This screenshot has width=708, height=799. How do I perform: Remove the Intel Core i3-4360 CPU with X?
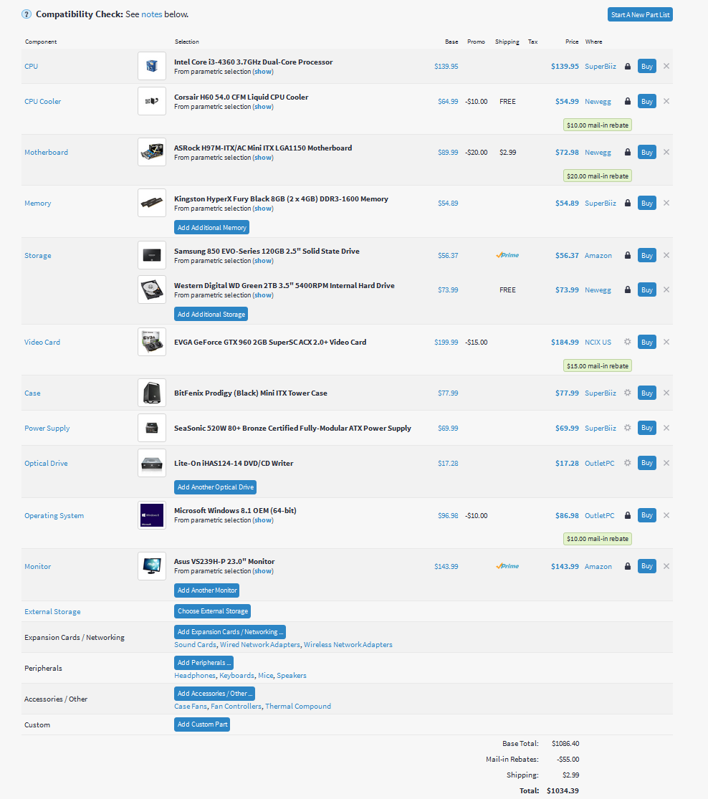(666, 66)
